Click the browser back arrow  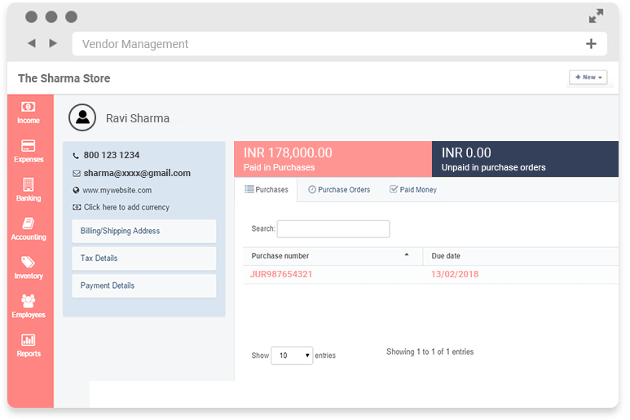[31, 43]
